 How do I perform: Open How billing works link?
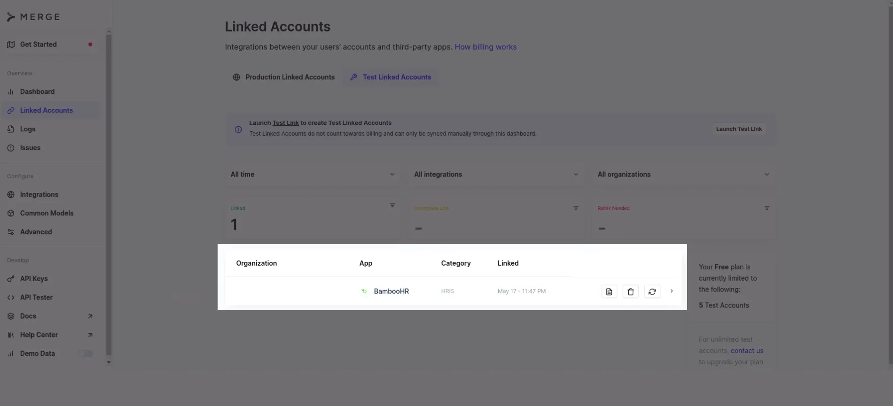click(x=486, y=47)
